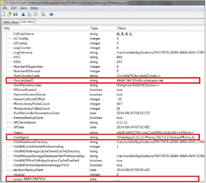Click the Open file folder icon
Viewport: 206px width, 183px height.
(9, 14)
